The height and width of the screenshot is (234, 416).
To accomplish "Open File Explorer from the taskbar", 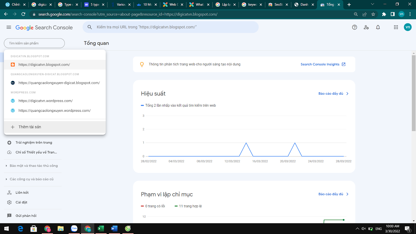I will pos(61,229).
